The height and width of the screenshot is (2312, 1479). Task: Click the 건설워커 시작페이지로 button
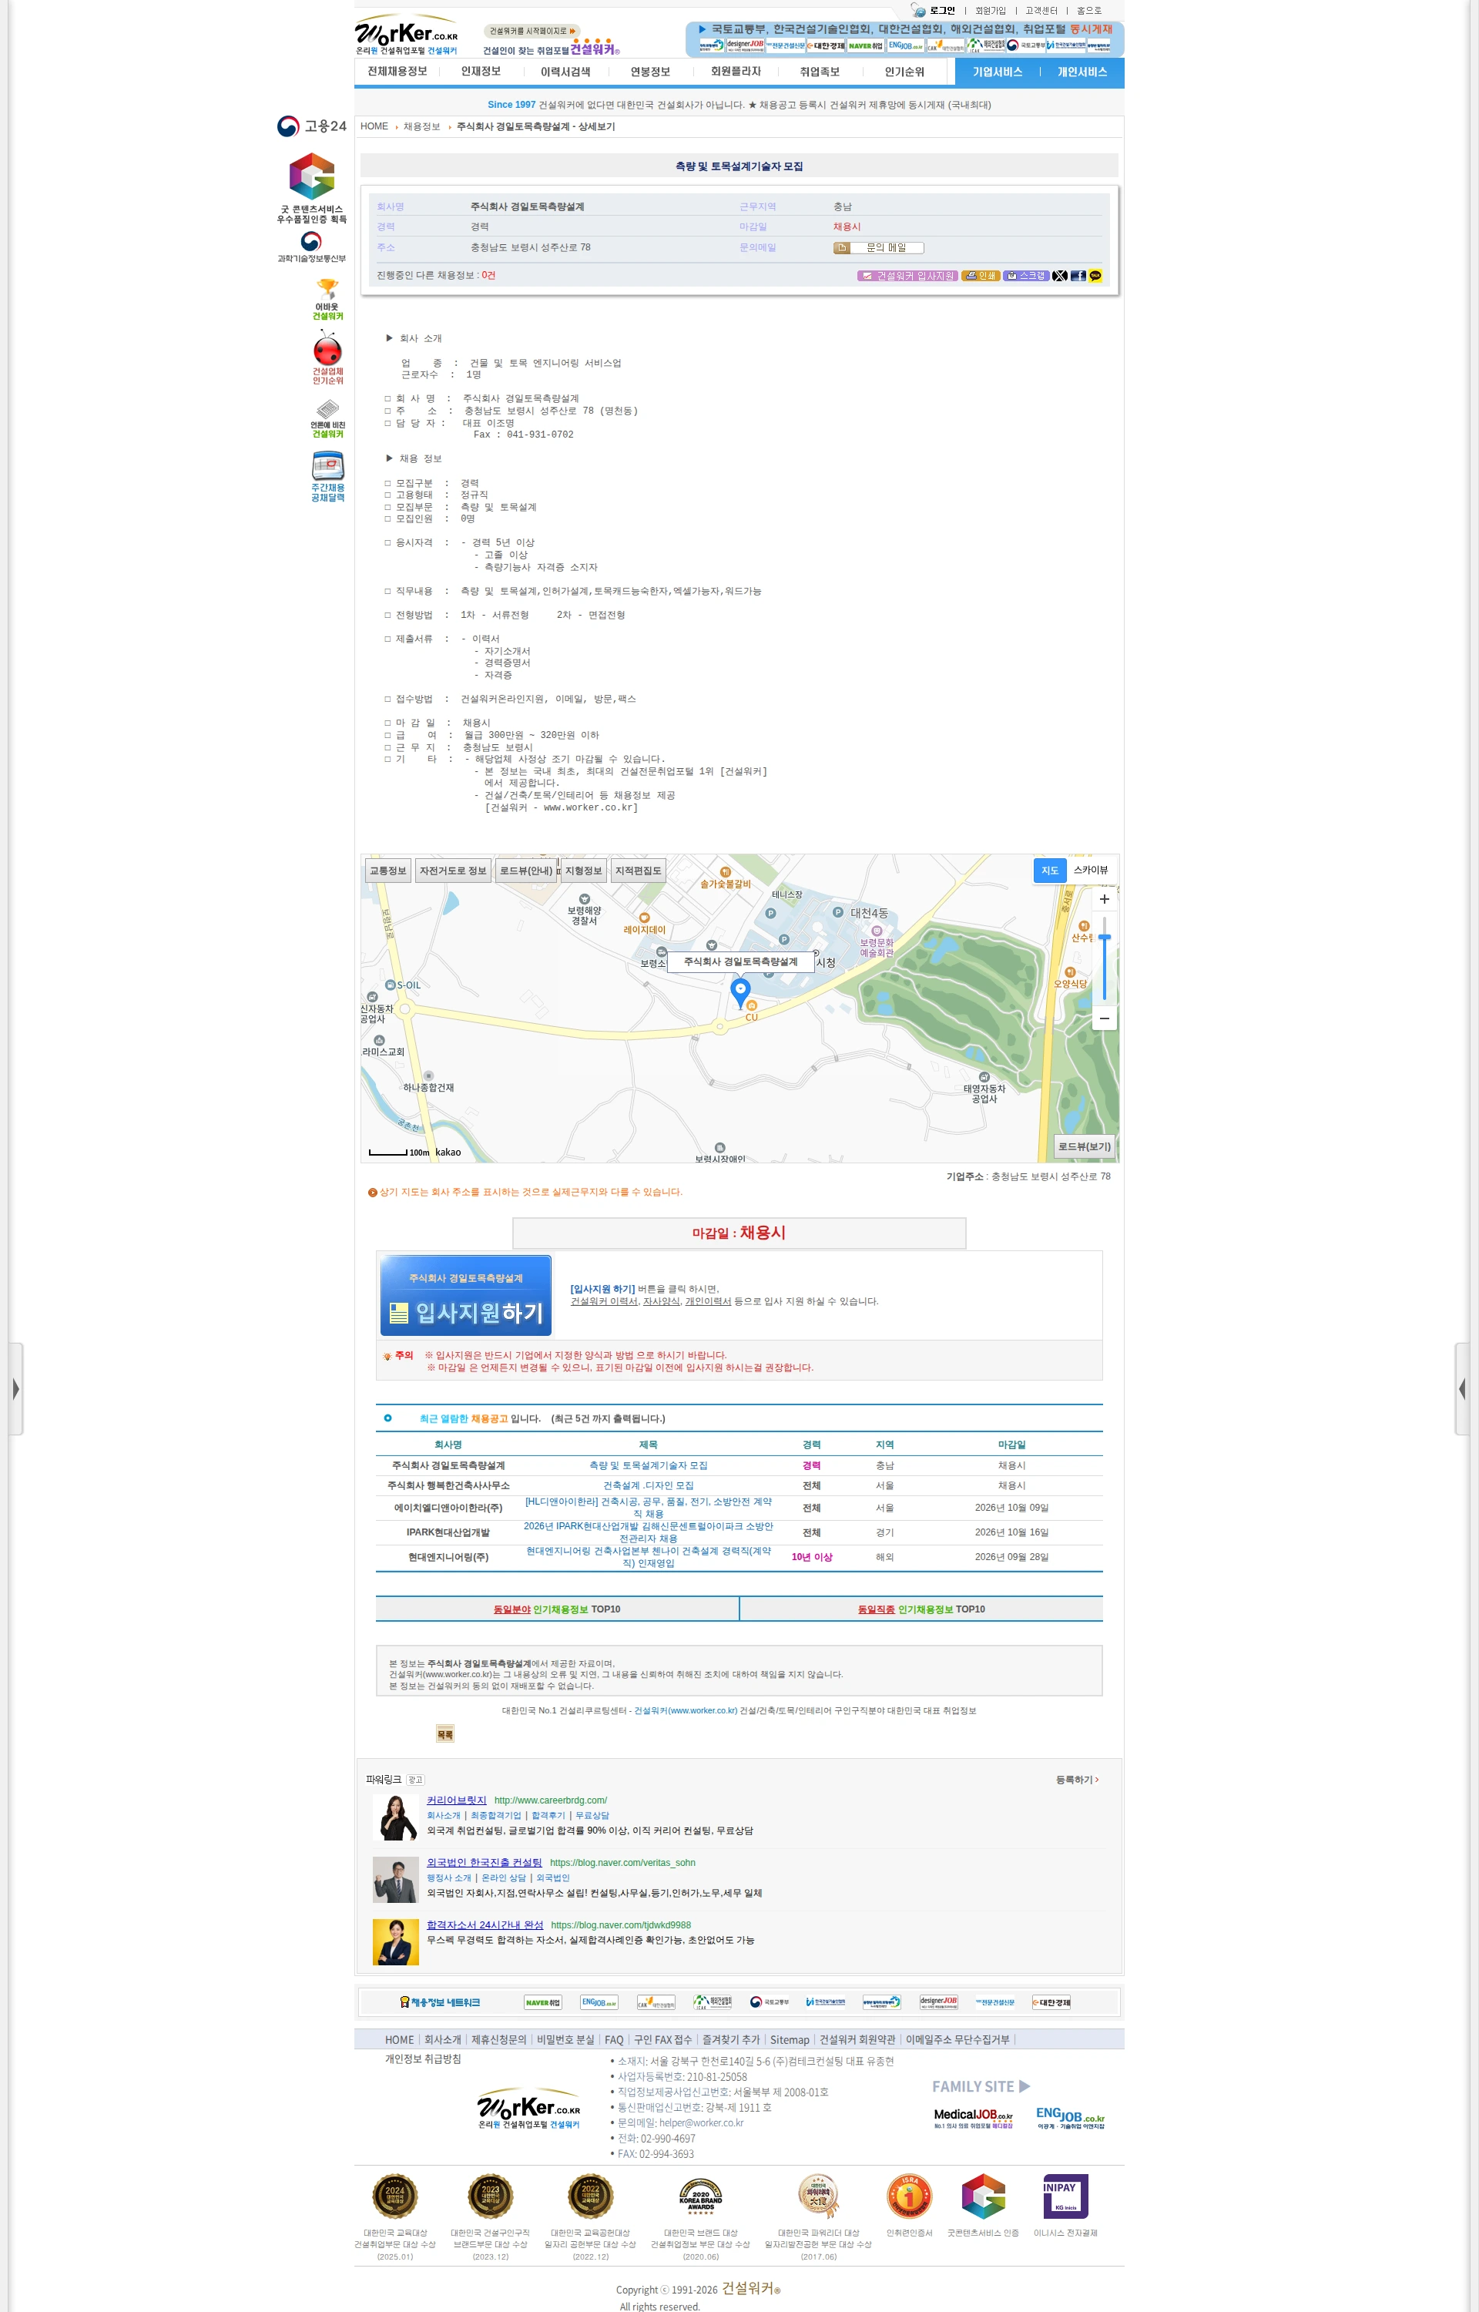point(532,31)
